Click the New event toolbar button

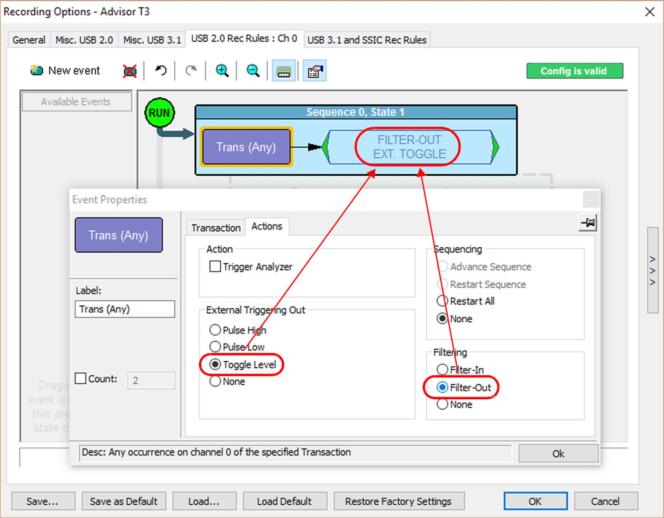(65, 70)
